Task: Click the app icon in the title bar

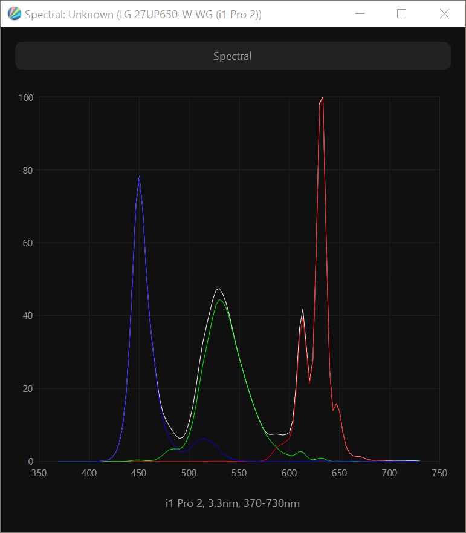Action: coord(14,13)
